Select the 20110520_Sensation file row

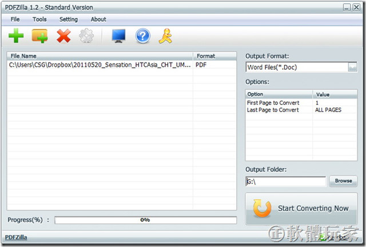coord(121,65)
